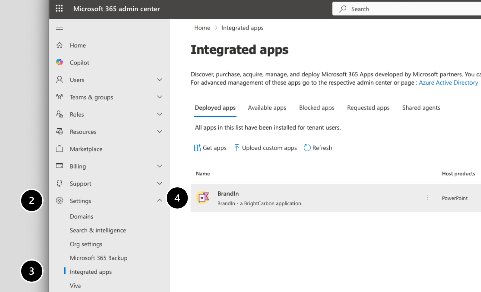Open Search & intelligence settings
The image size is (481, 292).
[98, 230]
